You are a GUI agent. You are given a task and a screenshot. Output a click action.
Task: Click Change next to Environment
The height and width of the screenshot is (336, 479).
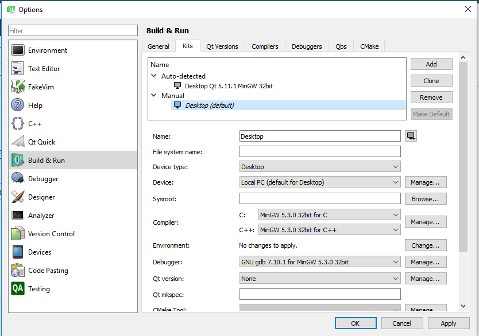pyautogui.click(x=426, y=245)
